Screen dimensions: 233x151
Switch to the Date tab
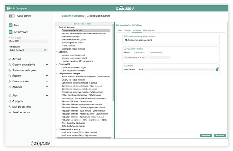(120, 31)
